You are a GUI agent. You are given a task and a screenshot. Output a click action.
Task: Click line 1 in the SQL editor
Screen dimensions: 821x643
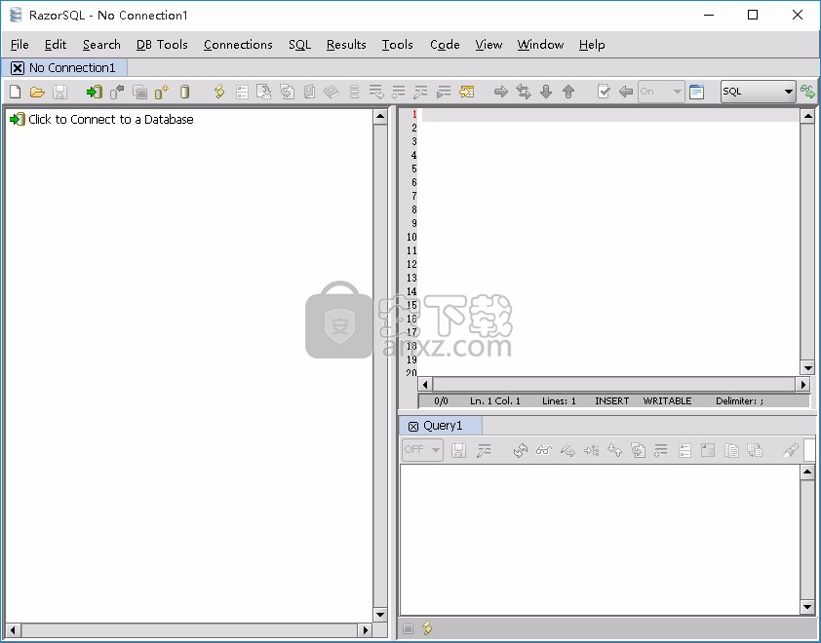tap(610, 115)
